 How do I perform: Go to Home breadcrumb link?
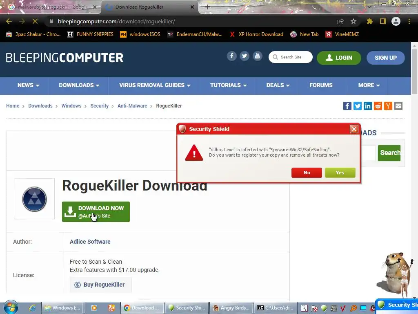pos(13,106)
